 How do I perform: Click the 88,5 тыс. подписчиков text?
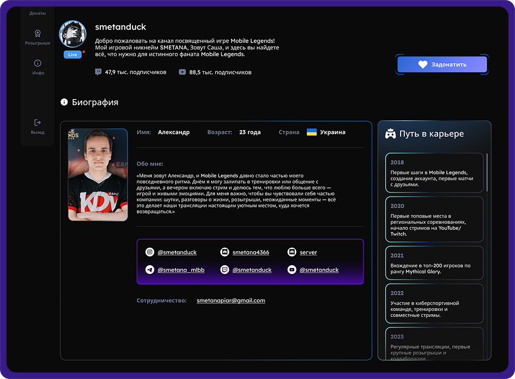pyautogui.click(x=220, y=72)
